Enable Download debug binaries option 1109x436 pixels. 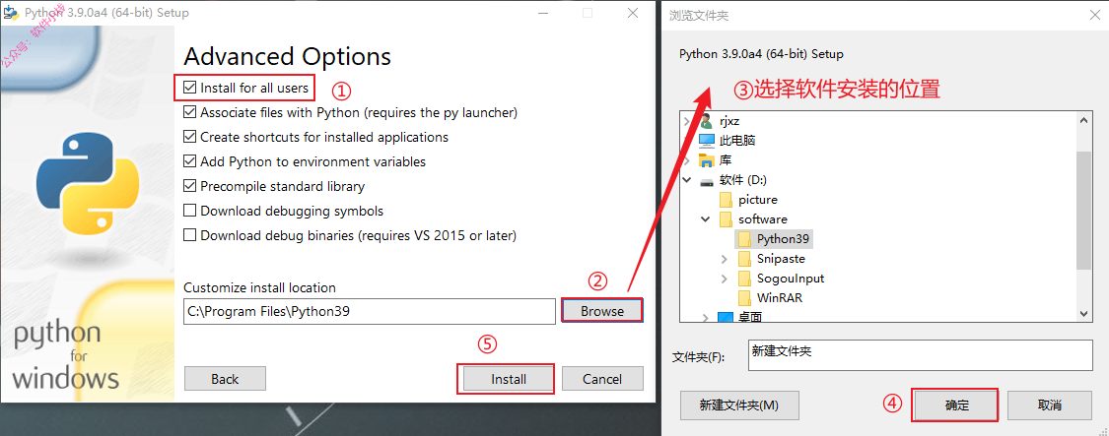pos(189,235)
